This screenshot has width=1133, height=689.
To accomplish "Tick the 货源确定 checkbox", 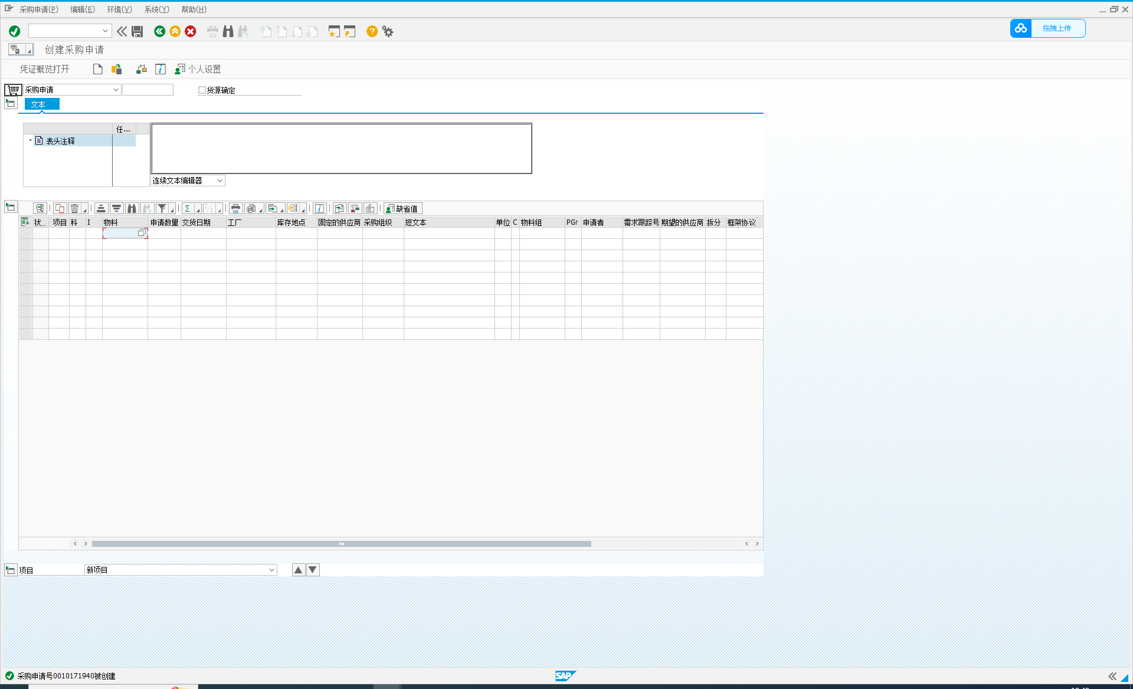I will (x=202, y=90).
